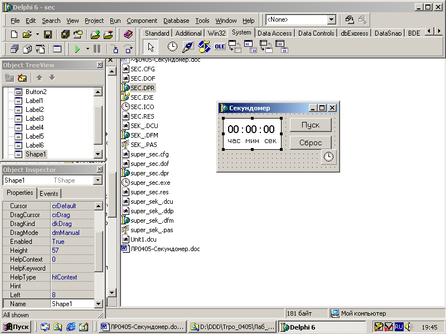Viewport: 446px width, 334px height.
Task: Click the Save current desktop icon
Action: [x=350, y=19]
